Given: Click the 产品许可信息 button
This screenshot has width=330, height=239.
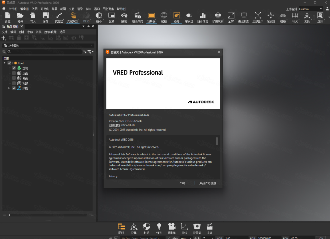Looking at the screenshot, I should pos(208,183).
